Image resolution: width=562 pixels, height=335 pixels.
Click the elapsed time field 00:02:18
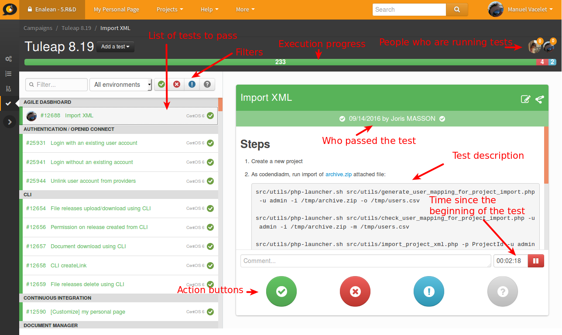(x=511, y=261)
